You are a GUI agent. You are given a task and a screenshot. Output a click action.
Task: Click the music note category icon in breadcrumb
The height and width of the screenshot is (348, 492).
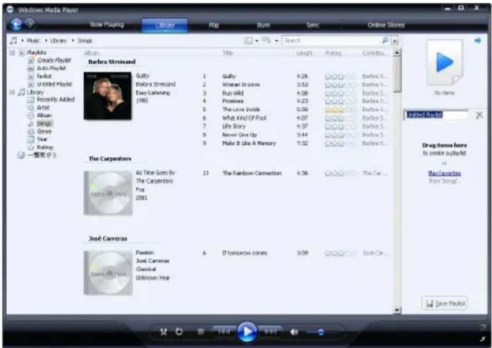[13, 40]
